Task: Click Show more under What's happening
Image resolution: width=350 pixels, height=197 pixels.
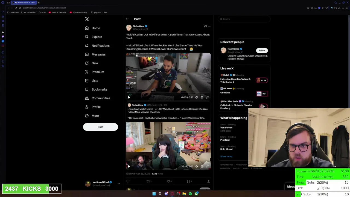Action: click(x=226, y=157)
